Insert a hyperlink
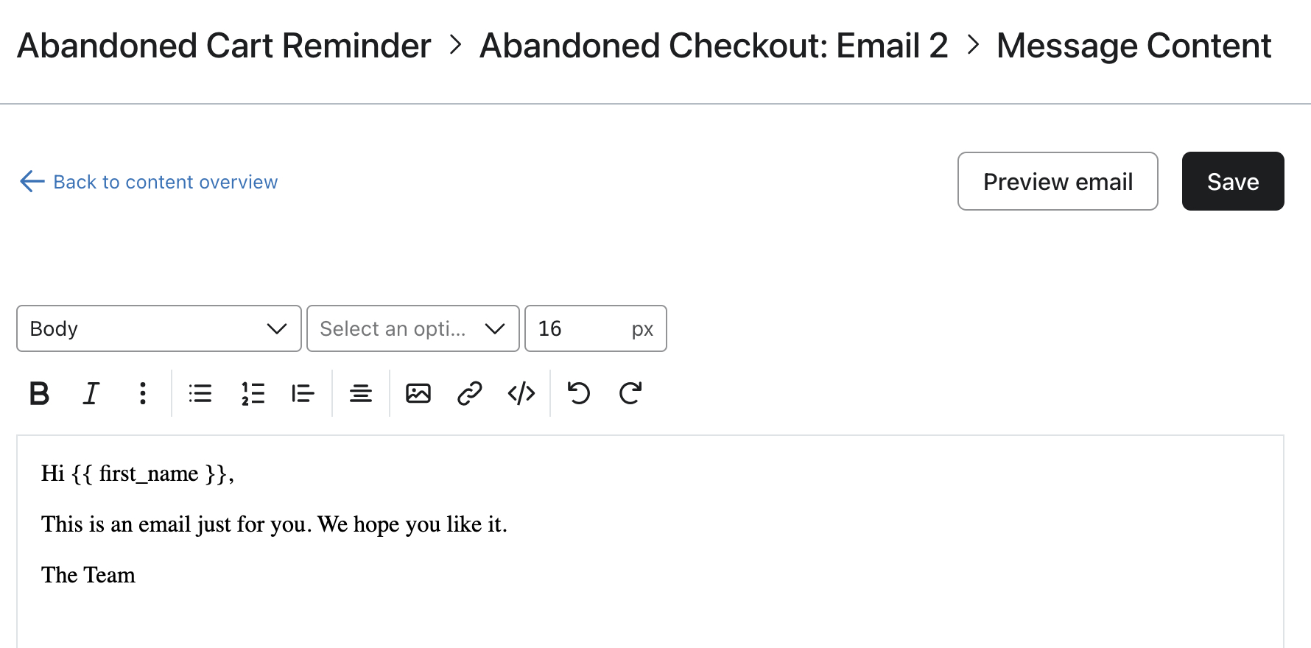 [x=469, y=393]
